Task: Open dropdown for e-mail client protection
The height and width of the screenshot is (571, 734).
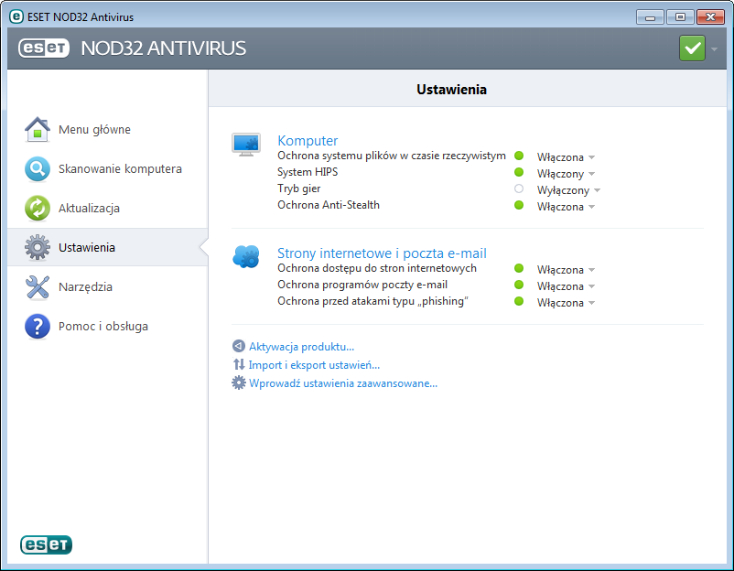Action: point(566,286)
